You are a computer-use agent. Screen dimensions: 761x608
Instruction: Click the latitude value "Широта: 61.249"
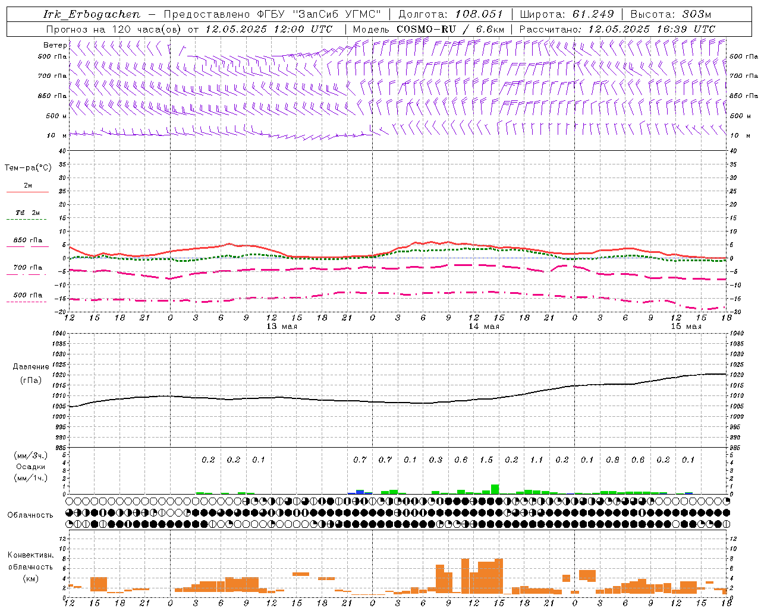(567, 14)
